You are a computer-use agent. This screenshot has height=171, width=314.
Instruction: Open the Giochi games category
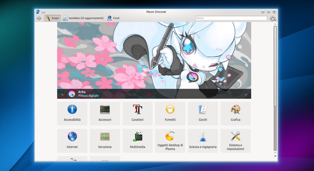(203, 113)
